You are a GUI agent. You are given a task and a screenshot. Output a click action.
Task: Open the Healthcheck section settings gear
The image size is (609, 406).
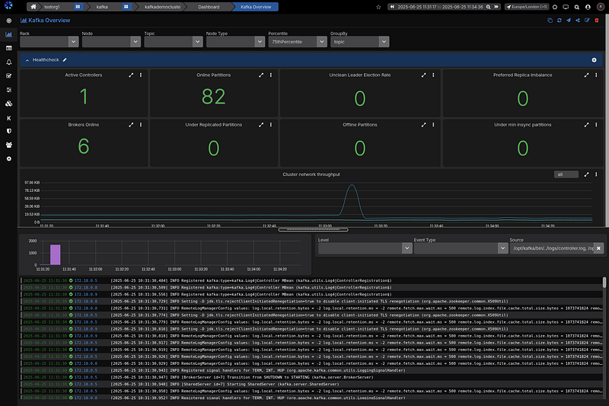point(594,59)
